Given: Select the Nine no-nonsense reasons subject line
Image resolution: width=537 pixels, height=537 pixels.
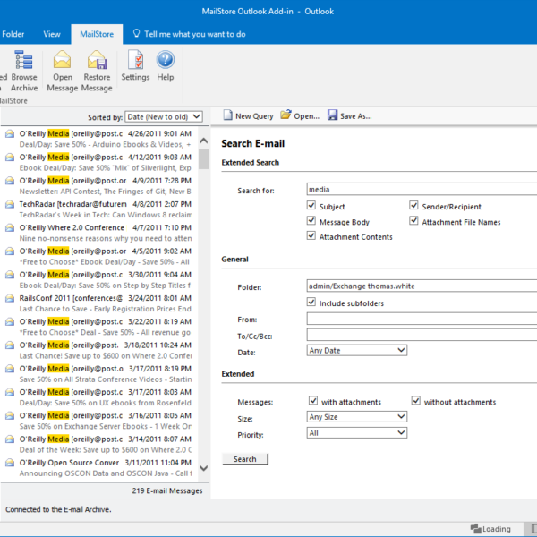Looking at the screenshot, I should [x=105, y=238].
